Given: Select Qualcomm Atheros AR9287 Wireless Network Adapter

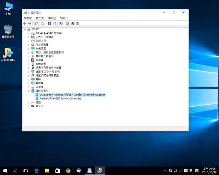Looking at the screenshot, I should (72, 95).
